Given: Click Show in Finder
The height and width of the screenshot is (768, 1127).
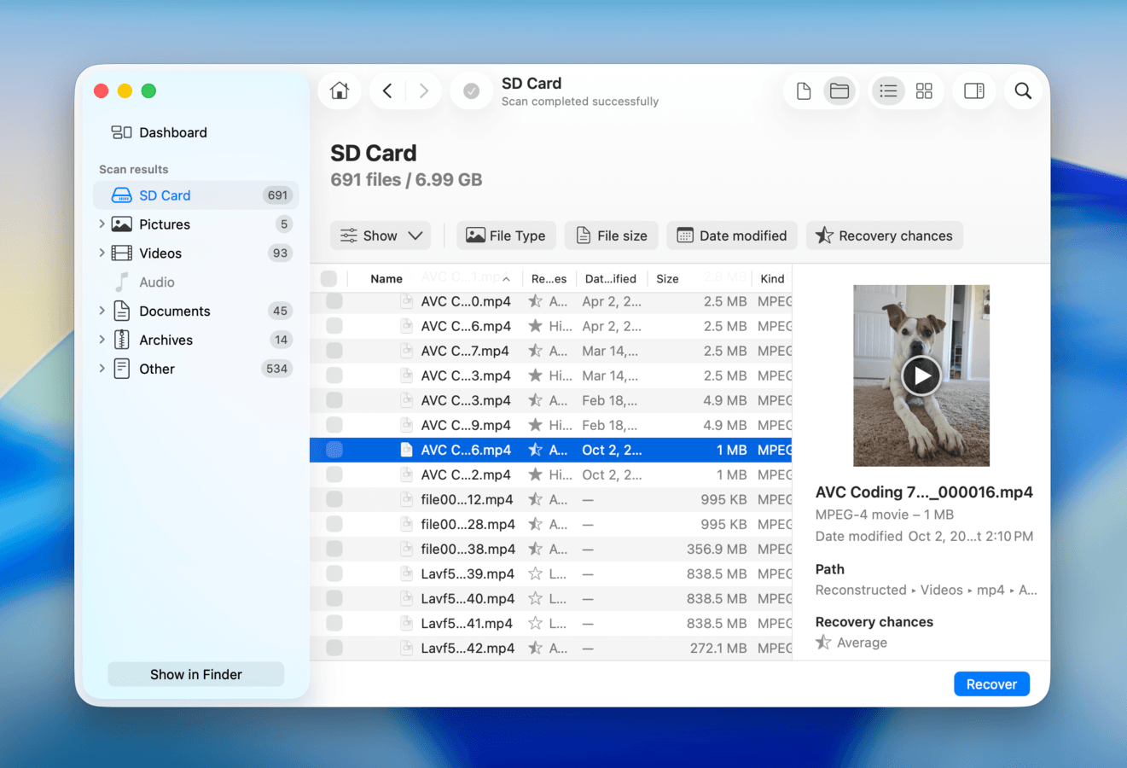Looking at the screenshot, I should (x=195, y=673).
